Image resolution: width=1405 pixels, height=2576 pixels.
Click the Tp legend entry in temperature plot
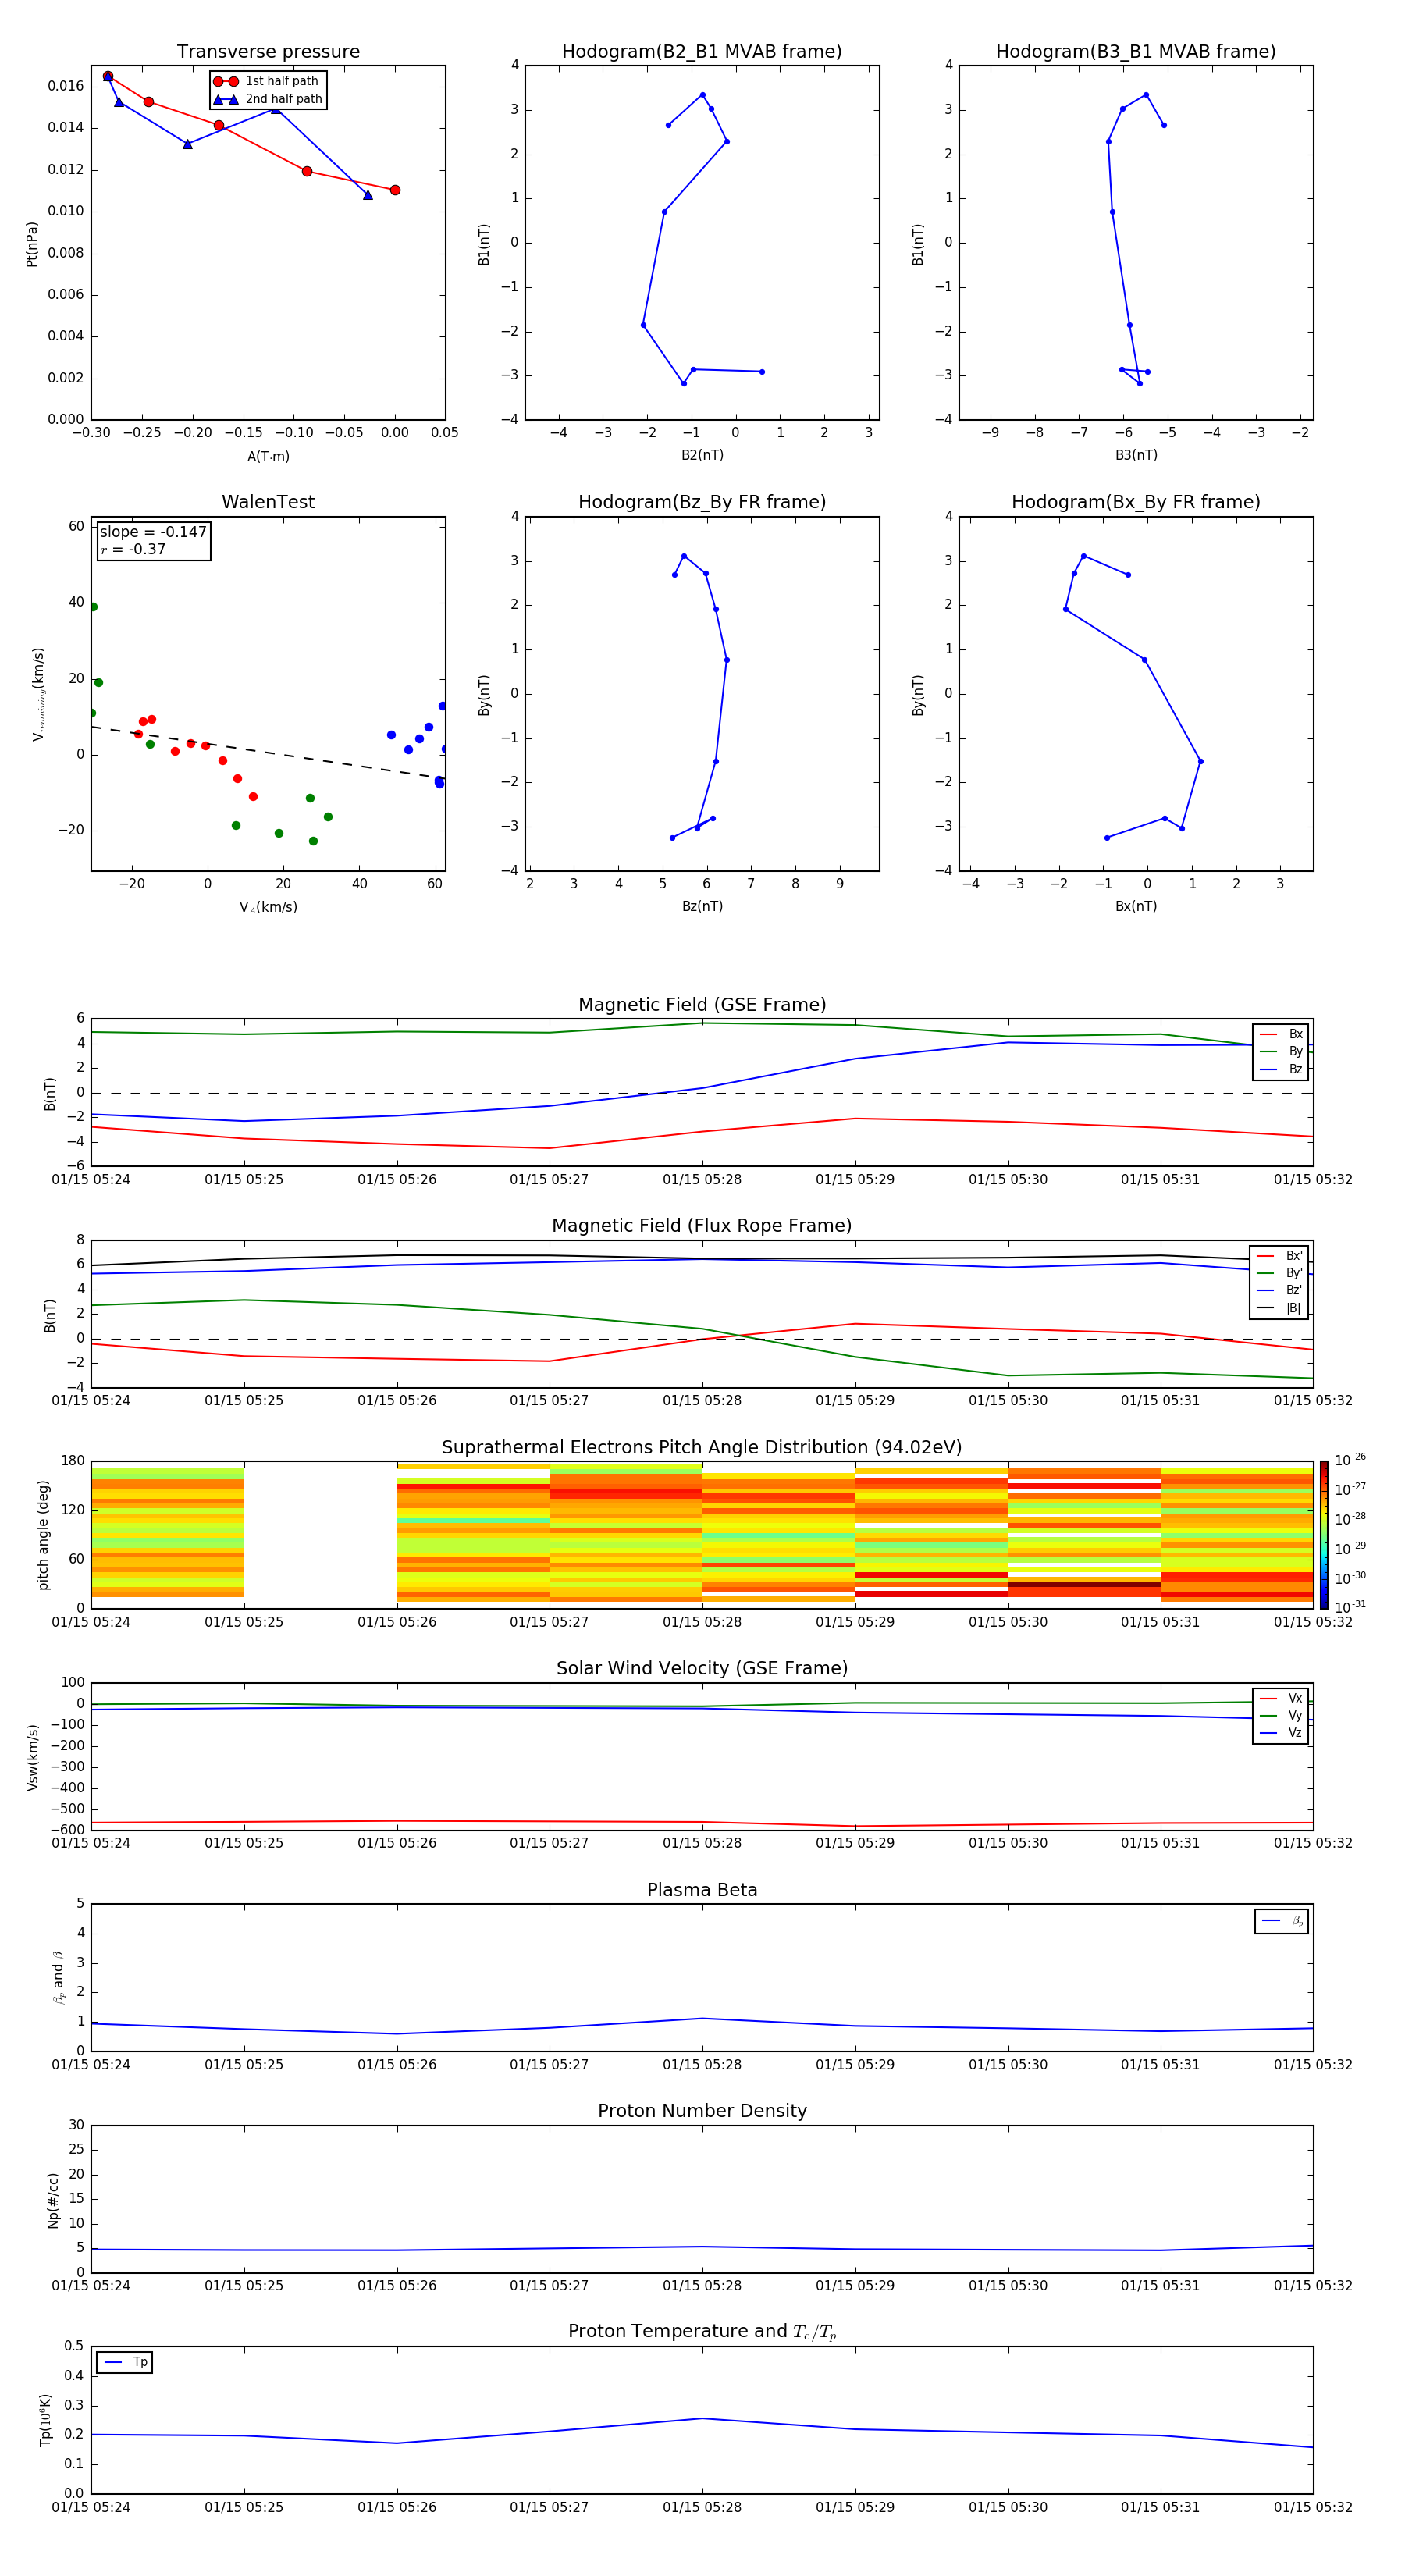click(125, 2362)
